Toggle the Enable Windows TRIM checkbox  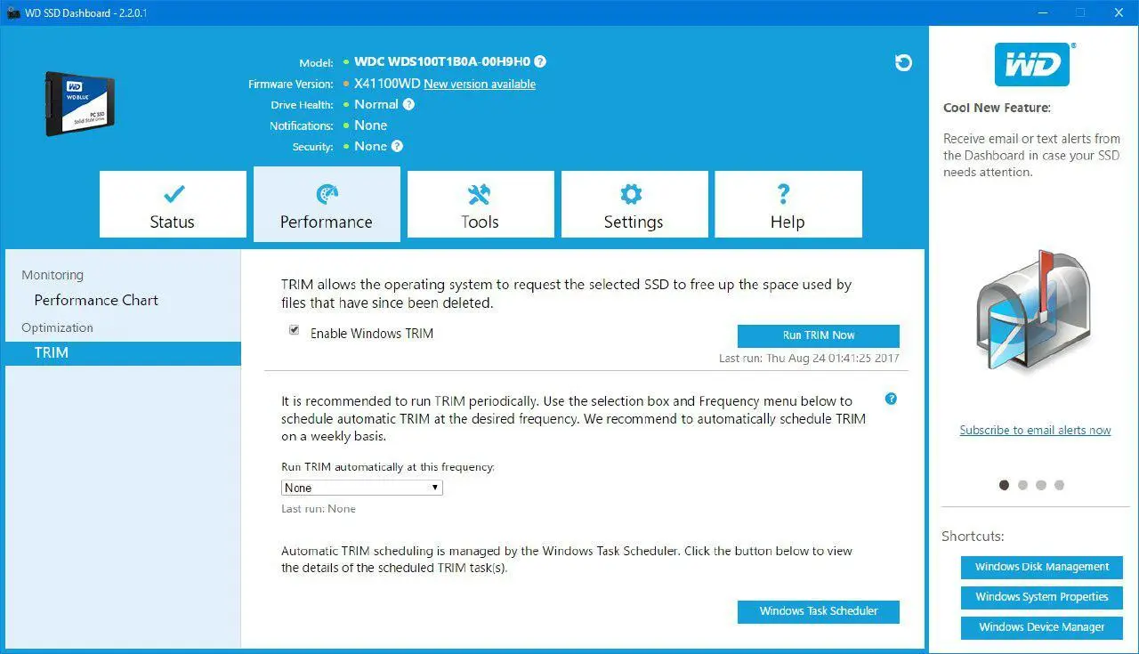click(x=294, y=330)
